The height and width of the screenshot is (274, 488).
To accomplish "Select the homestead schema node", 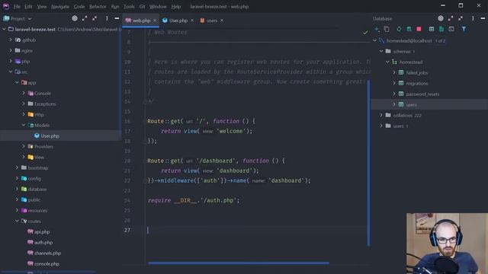I will 411,62.
